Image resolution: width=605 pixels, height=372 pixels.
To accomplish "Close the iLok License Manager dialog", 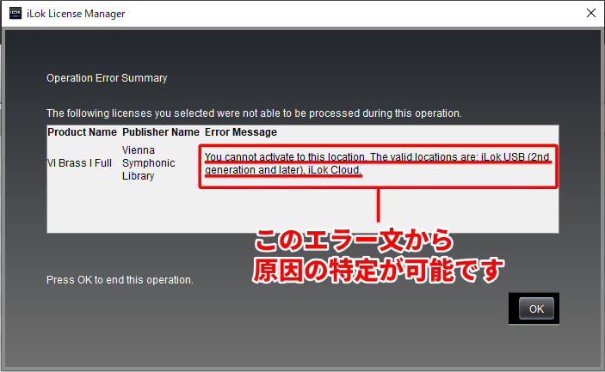I will [x=590, y=13].
